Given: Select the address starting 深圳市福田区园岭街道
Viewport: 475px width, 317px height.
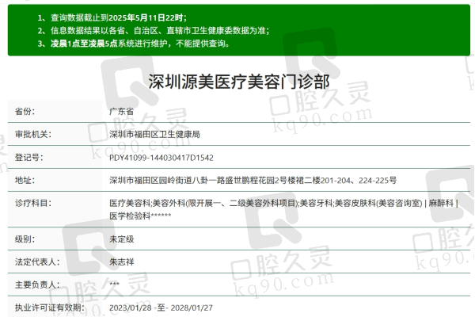Looking at the screenshot, I should point(253,181).
